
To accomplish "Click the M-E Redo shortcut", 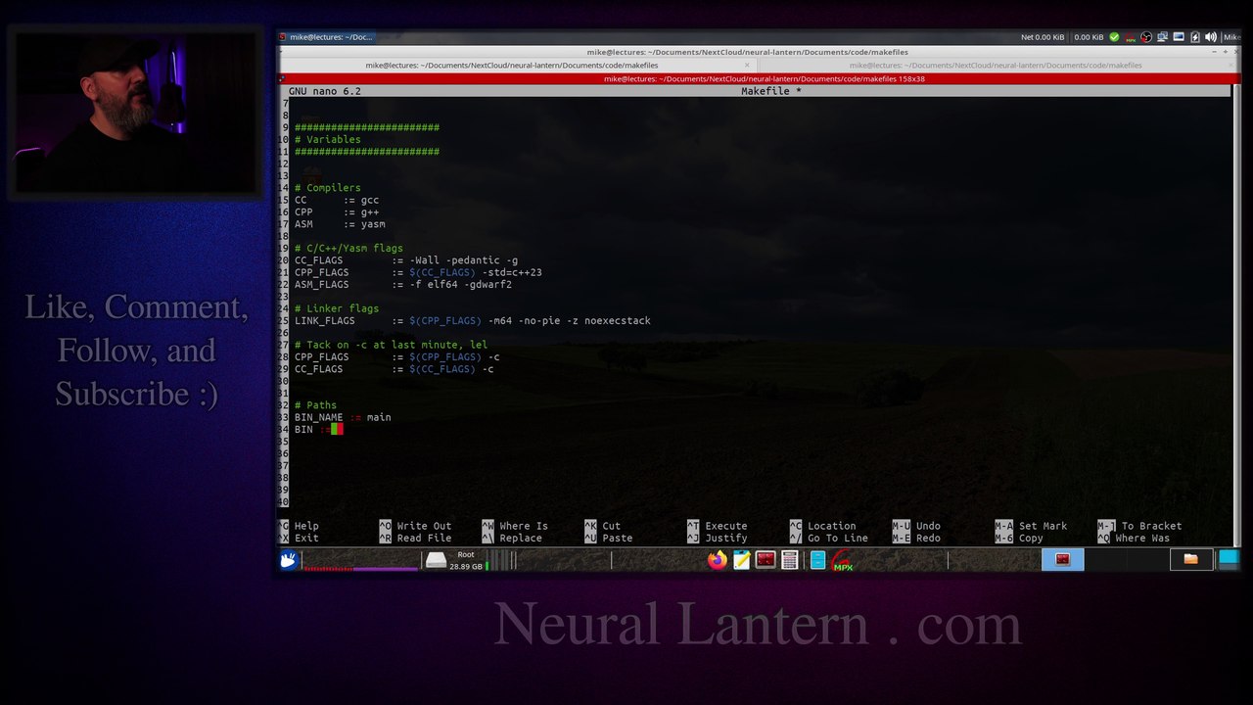I will pyautogui.click(x=916, y=538).
